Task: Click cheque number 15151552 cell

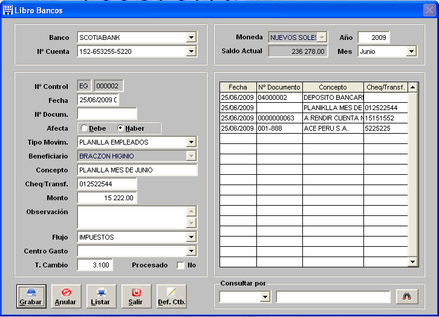Action: (386, 118)
